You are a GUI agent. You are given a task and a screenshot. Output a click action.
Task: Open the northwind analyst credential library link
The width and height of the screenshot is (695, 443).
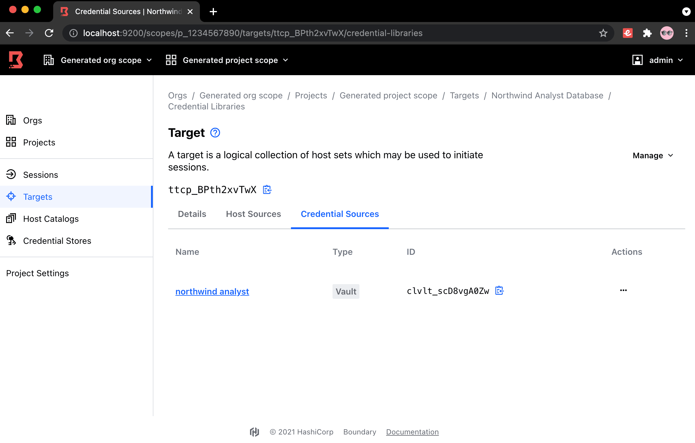(x=212, y=291)
